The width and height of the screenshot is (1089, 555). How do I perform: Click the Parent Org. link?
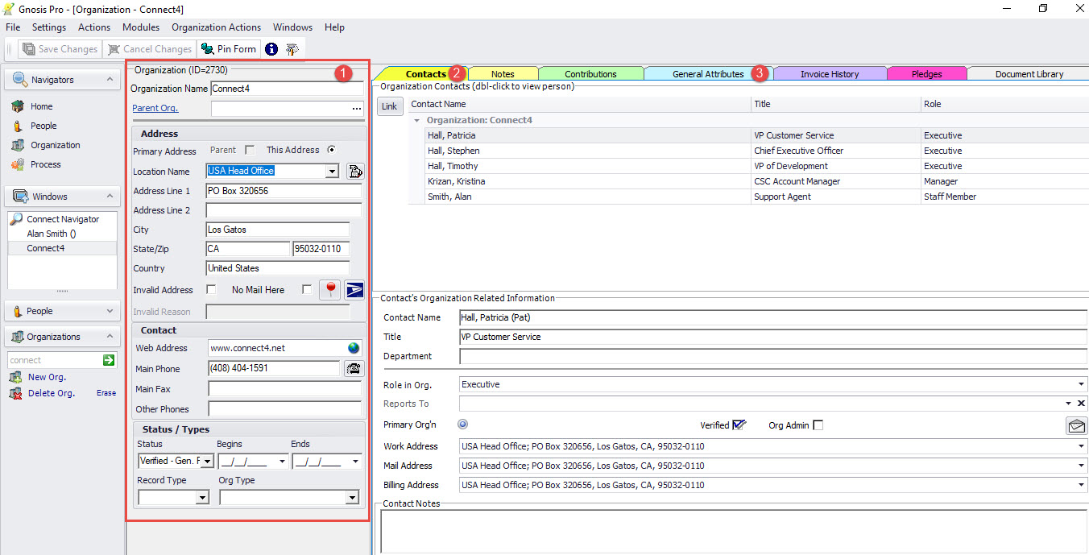tap(155, 108)
